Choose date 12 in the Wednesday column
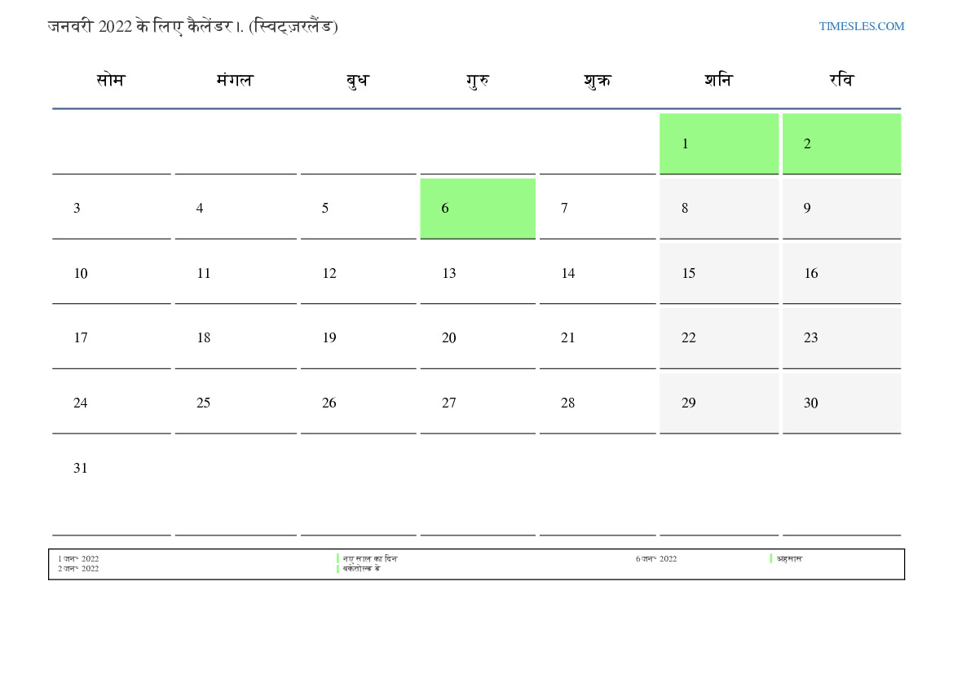The width and height of the screenshot is (953, 674). (329, 274)
